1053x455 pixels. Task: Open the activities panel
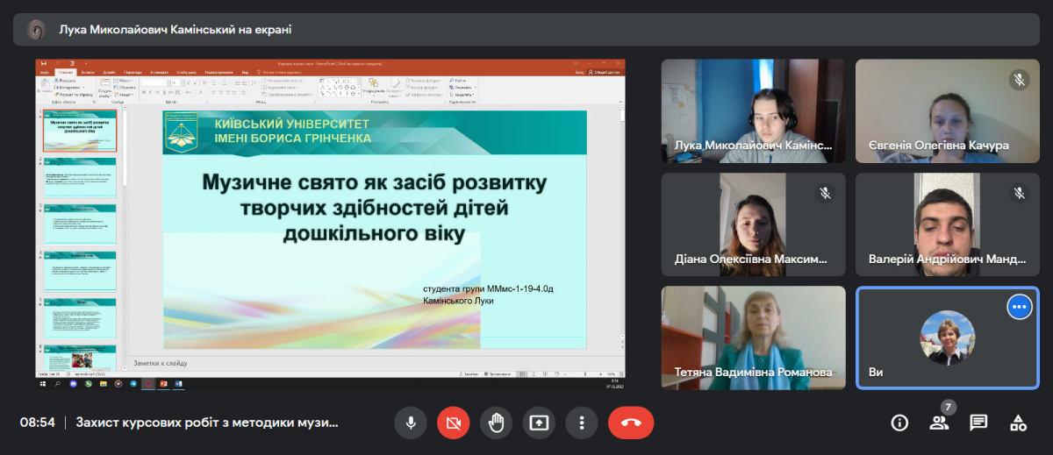point(1018,423)
